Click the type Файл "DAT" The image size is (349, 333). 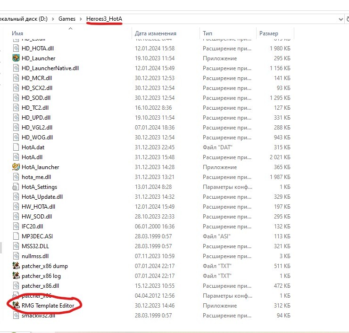click(x=217, y=147)
